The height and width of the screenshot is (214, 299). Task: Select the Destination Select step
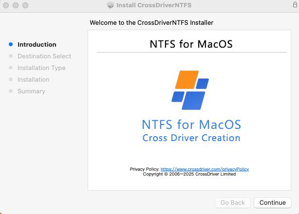(x=44, y=56)
